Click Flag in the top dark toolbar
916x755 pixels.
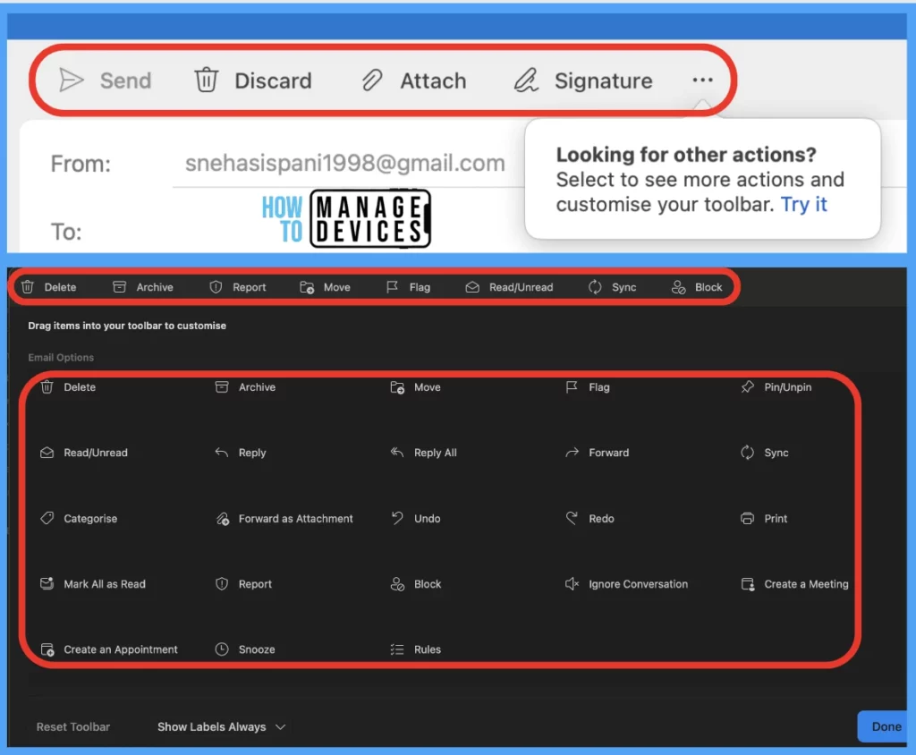[x=408, y=287]
